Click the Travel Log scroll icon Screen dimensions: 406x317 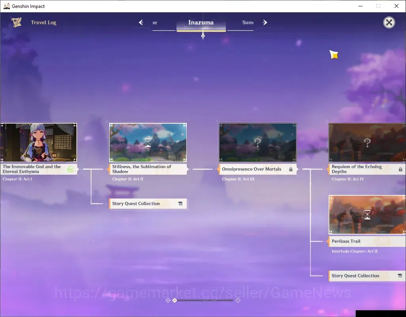click(17, 22)
